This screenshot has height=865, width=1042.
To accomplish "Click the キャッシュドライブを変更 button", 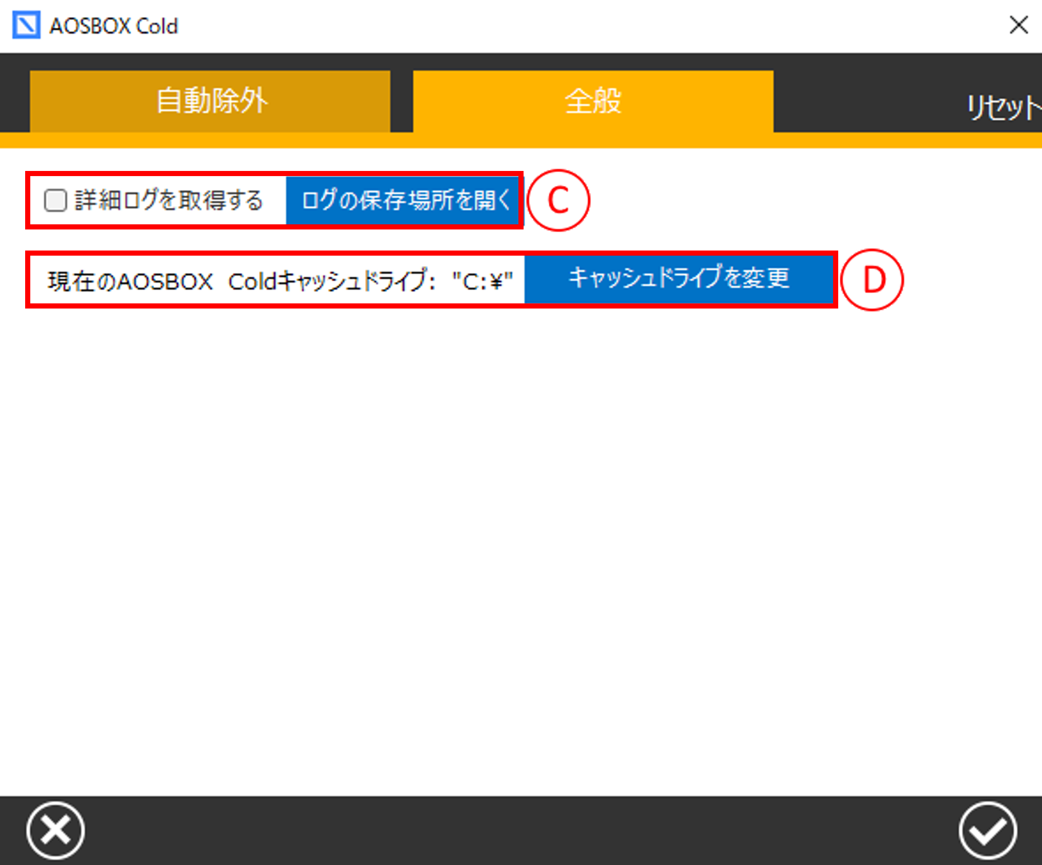I will click(x=679, y=279).
